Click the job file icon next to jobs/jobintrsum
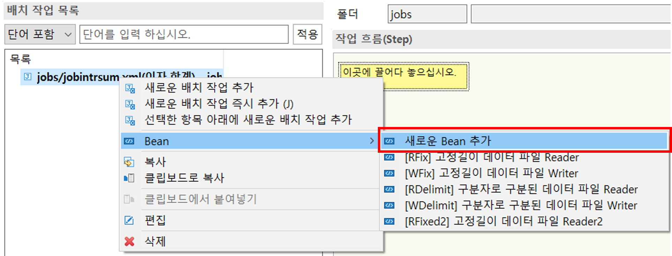 click(28, 77)
